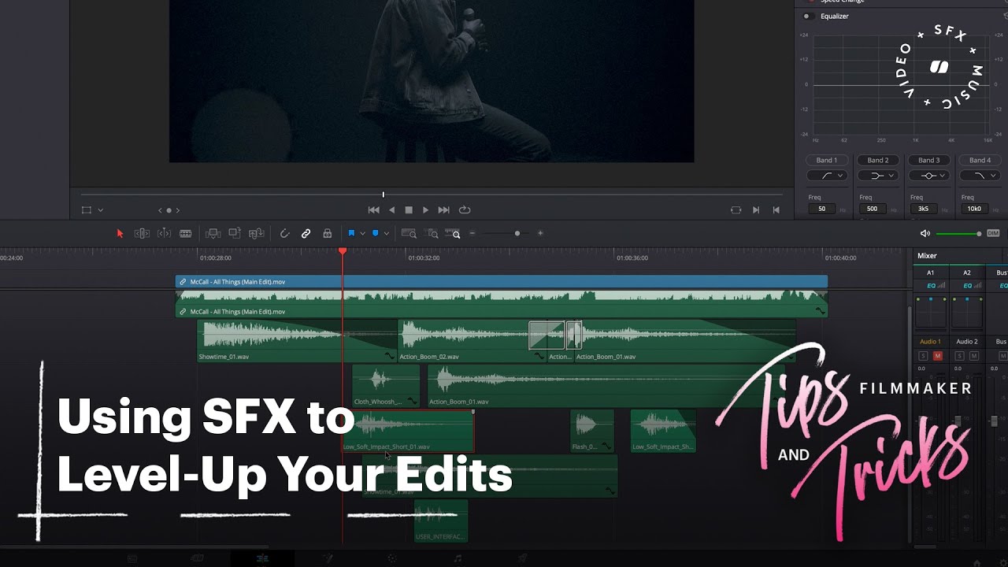Activate the Trim Edit mode tool
The image size is (1008, 567).
142,233
